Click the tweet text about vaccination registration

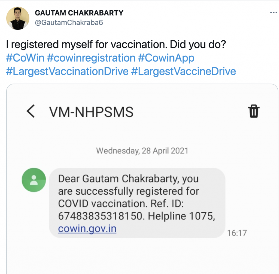[x=116, y=45]
